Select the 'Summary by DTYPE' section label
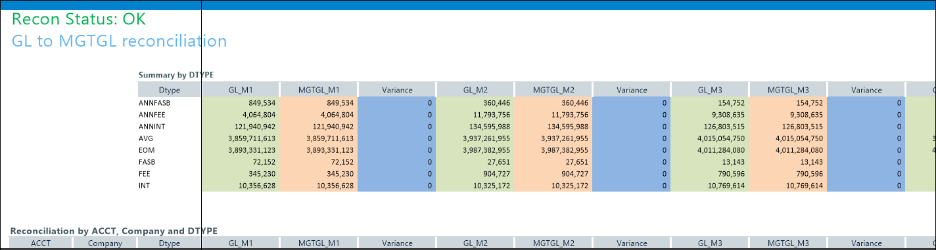This screenshot has width=936, height=250. pos(176,75)
